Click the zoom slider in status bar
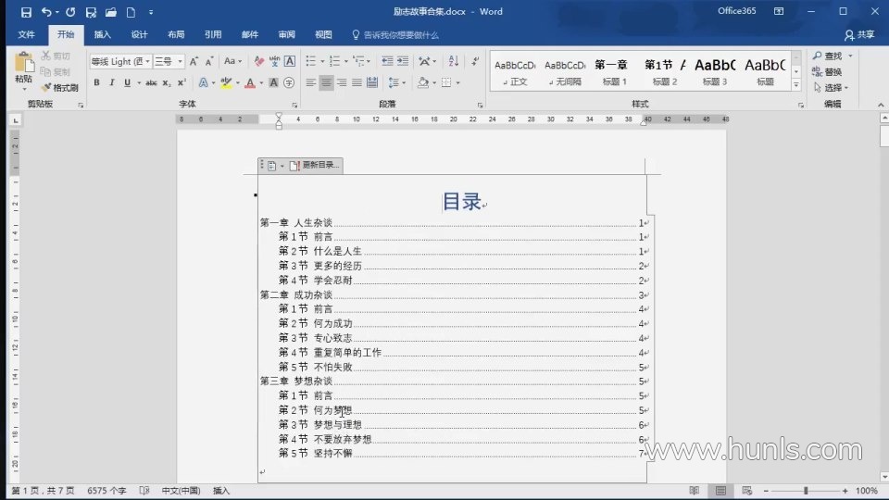Viewport: 889px width, 500px height. point(806,490)
